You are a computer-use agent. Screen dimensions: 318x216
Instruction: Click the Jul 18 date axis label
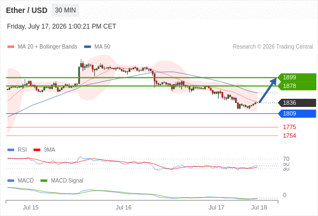259,208
